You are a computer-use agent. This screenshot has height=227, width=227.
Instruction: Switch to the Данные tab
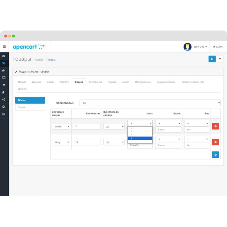click(x=36, y=82)
